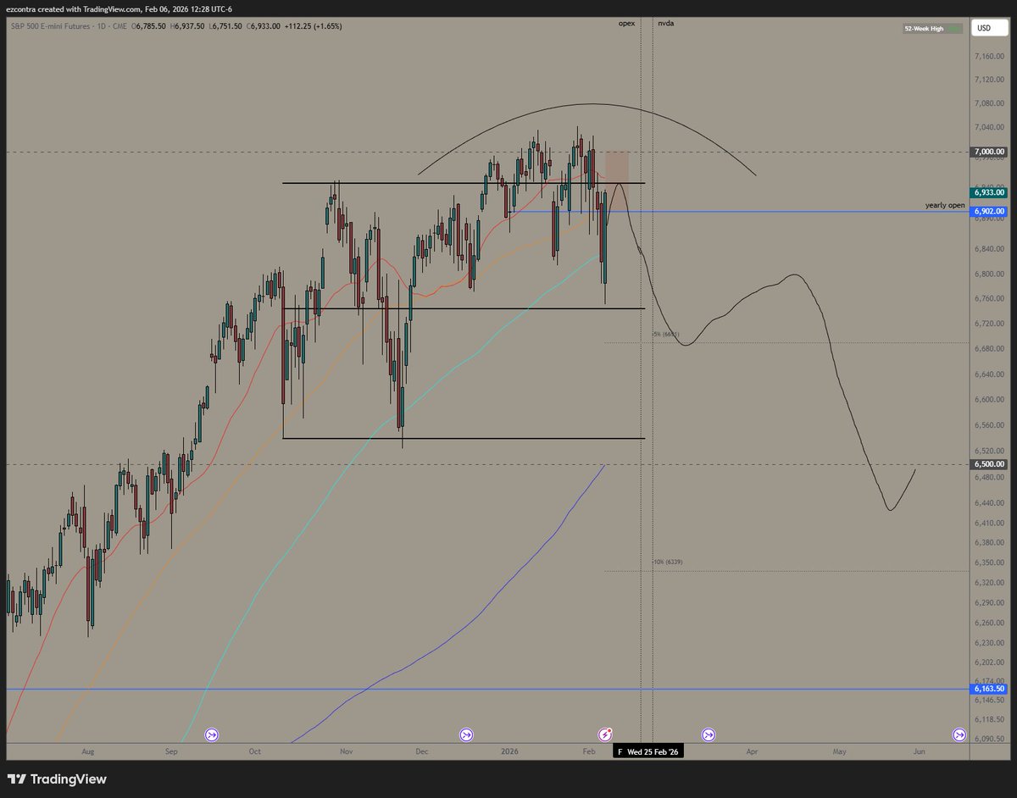Click the blue 6,163.50 price label
Image resolution: width=1017 pixels, height=798 pixels.
pyautogui.click(x=988, y=690)
